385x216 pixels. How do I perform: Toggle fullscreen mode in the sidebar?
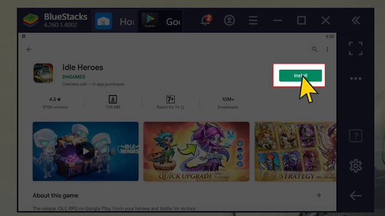(x=355, y=48)
